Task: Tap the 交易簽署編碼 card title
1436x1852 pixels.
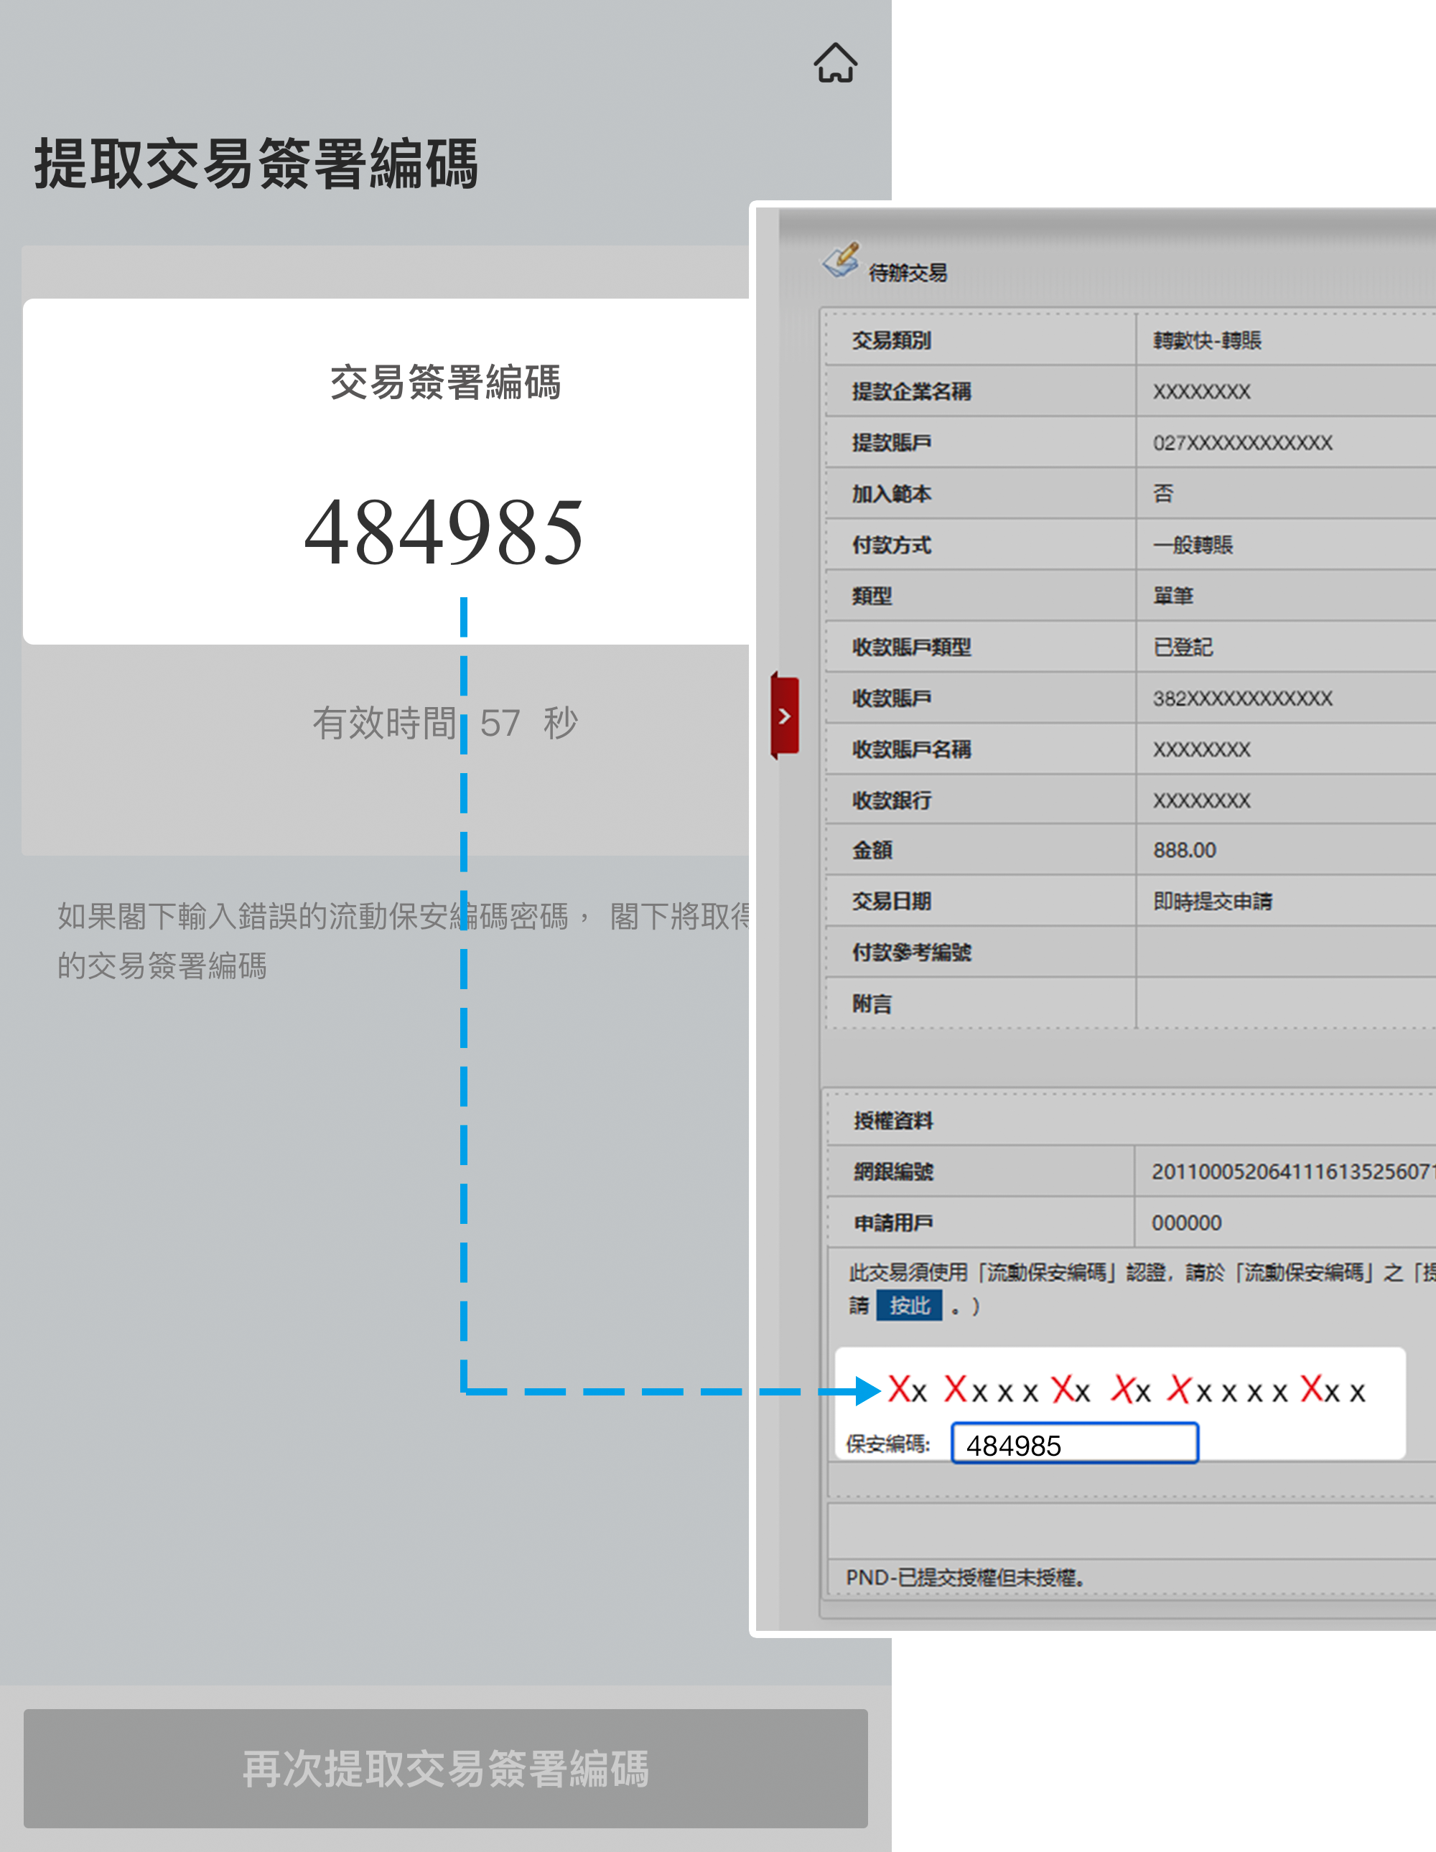Action: [444, 383]
